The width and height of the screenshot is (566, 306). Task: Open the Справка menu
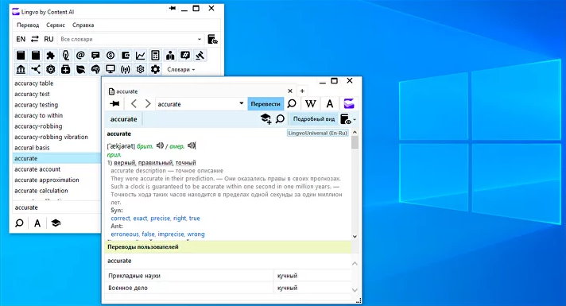(83, 25)
